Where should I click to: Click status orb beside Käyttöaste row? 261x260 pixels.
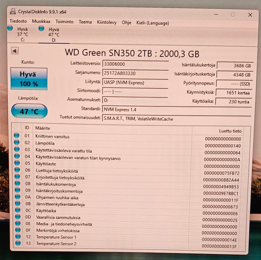17,163
